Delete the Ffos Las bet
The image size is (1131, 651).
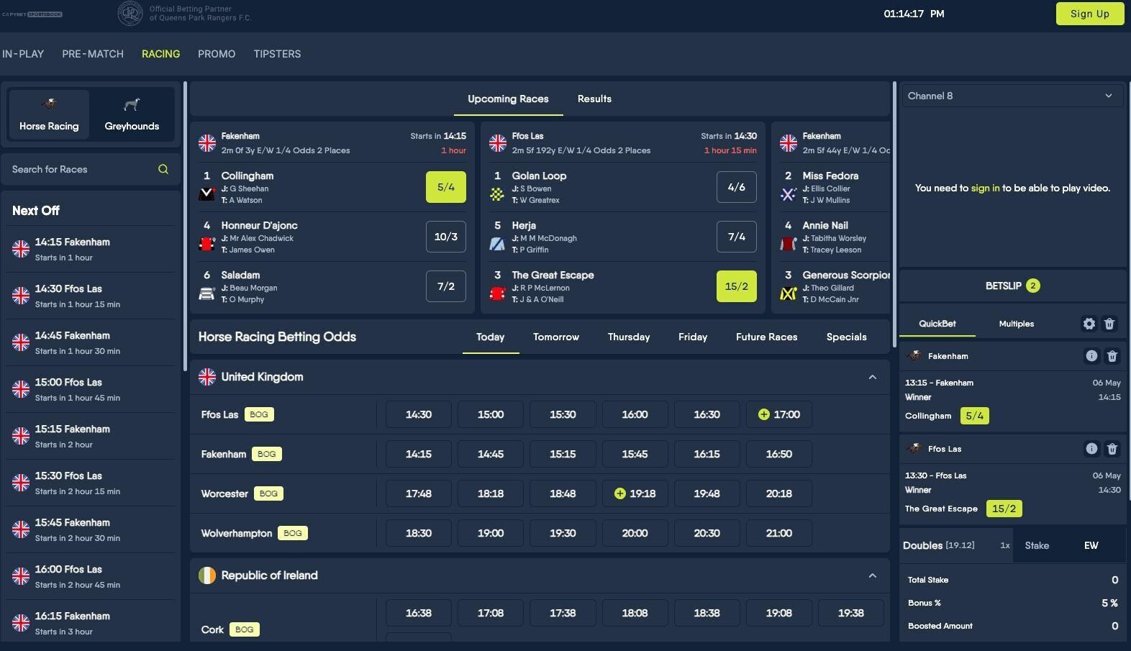point(1112,449)
